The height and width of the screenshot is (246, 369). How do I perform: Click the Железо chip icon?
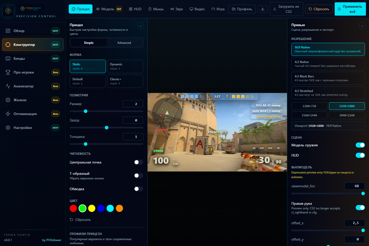(x=8, y=100)
